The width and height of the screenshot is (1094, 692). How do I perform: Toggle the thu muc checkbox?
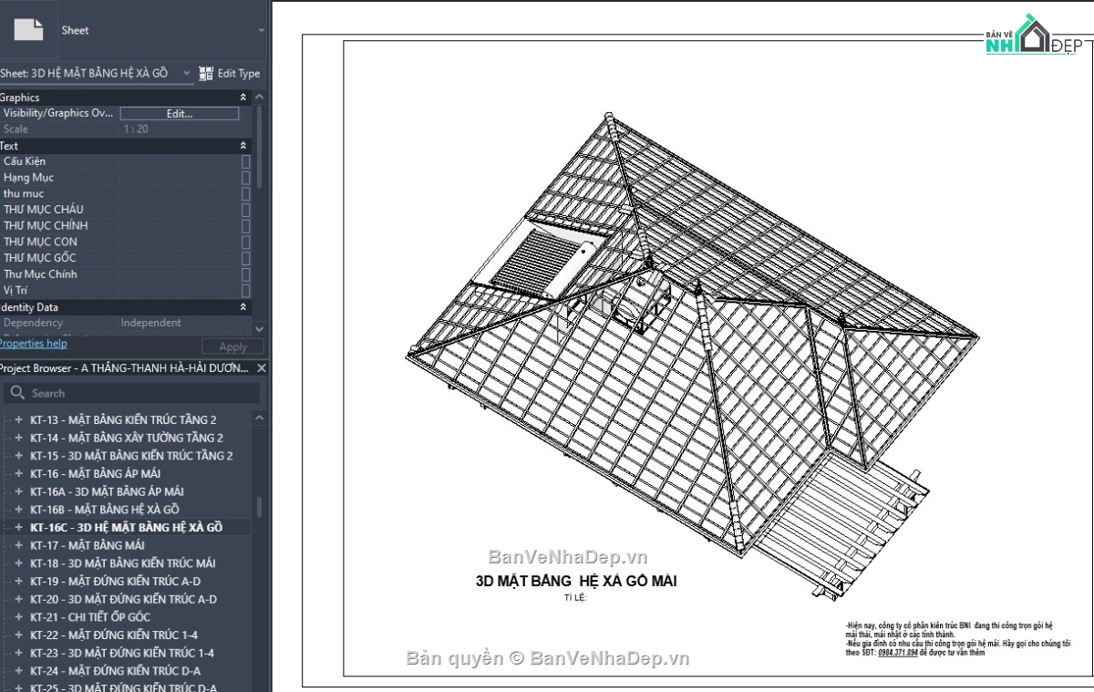[x=245, y=193]
